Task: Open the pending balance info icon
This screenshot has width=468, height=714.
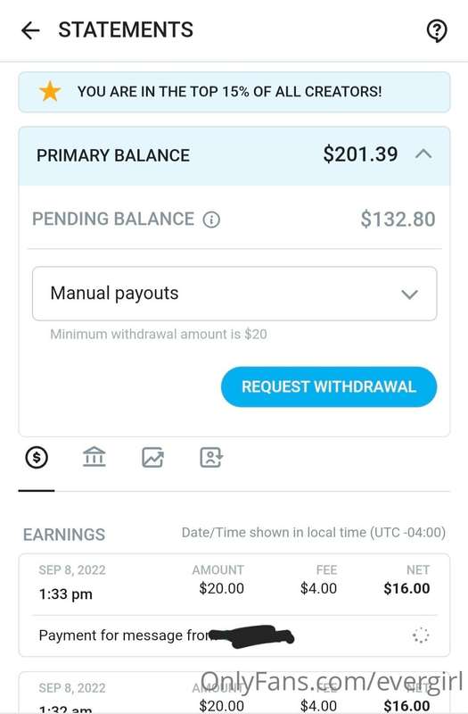Action: [x=211, y=220]
